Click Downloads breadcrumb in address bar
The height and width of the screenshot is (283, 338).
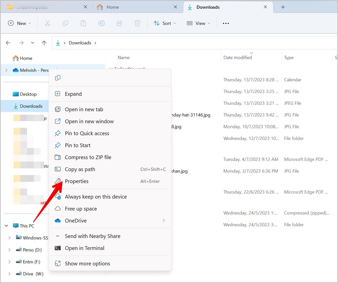tap(80, 43)
